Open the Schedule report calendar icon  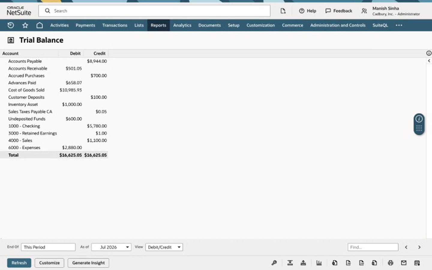pyautogui.click(x=417, y=263)
